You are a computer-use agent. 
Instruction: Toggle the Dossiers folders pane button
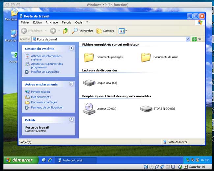(105, 31)
